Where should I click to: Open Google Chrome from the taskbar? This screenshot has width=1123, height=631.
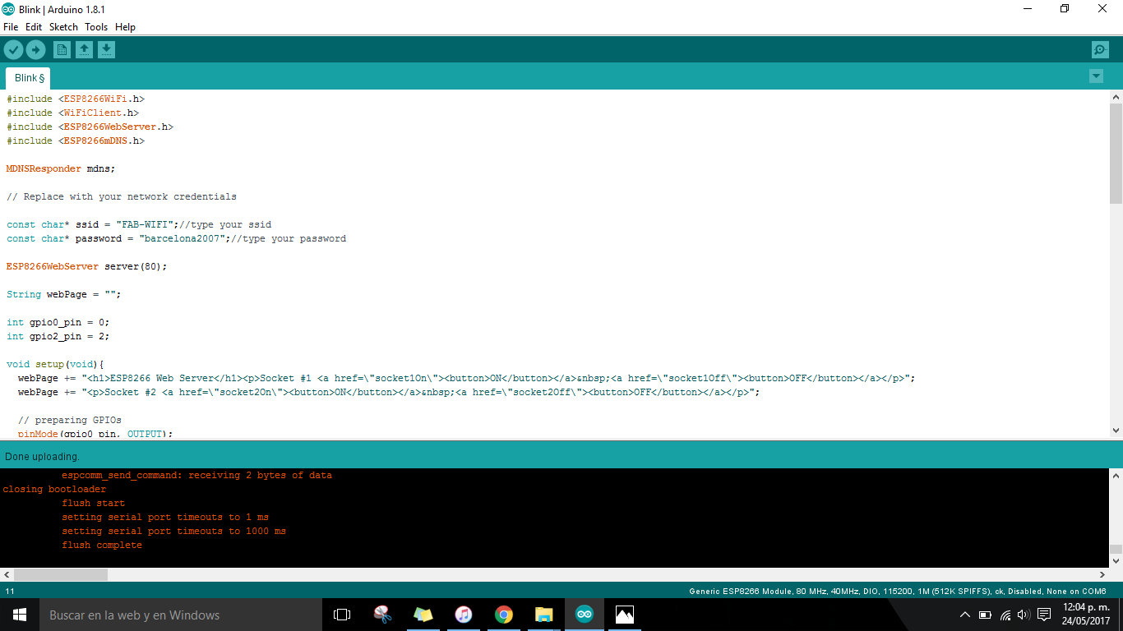tap(503, 615)
